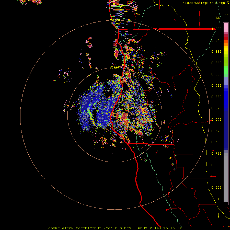The width and height of the screenshot is (230, 230).
Task: Click the [CC] label beside the color bar
Action: 218,18
